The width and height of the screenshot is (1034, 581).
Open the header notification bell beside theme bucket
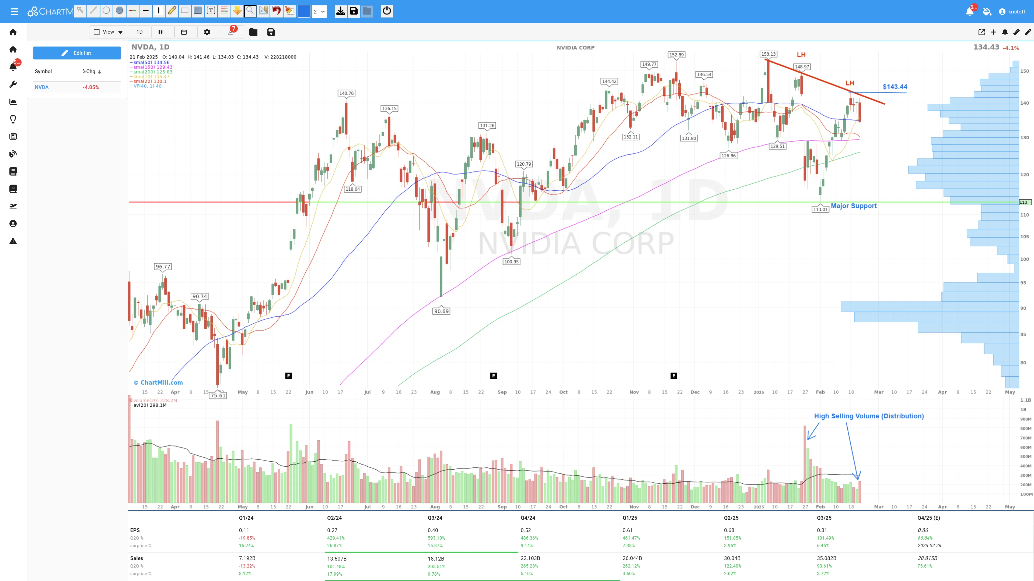coord(969,11)
